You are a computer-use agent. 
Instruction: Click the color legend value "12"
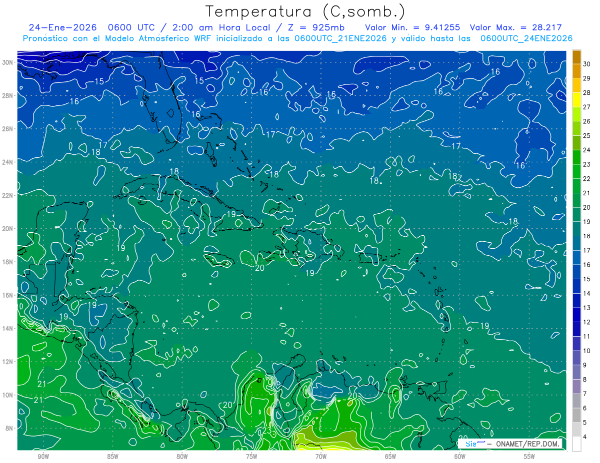587,322
